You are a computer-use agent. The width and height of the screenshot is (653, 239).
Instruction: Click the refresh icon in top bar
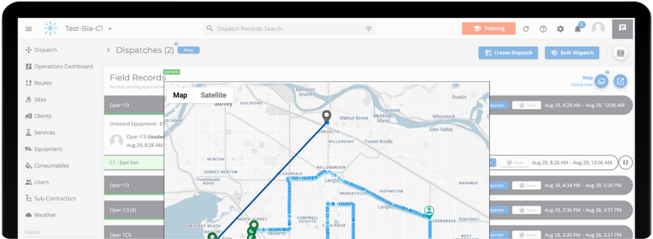pos(526,29)
